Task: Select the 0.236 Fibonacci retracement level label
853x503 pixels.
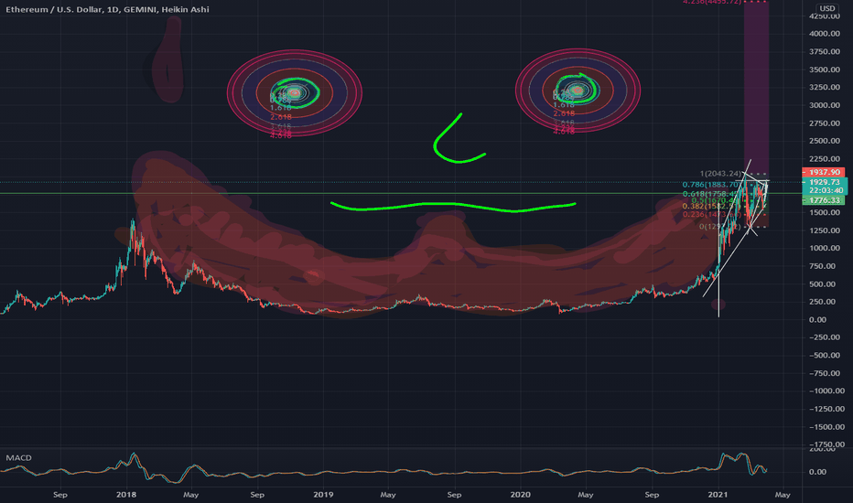Action: tap(711, 215)
